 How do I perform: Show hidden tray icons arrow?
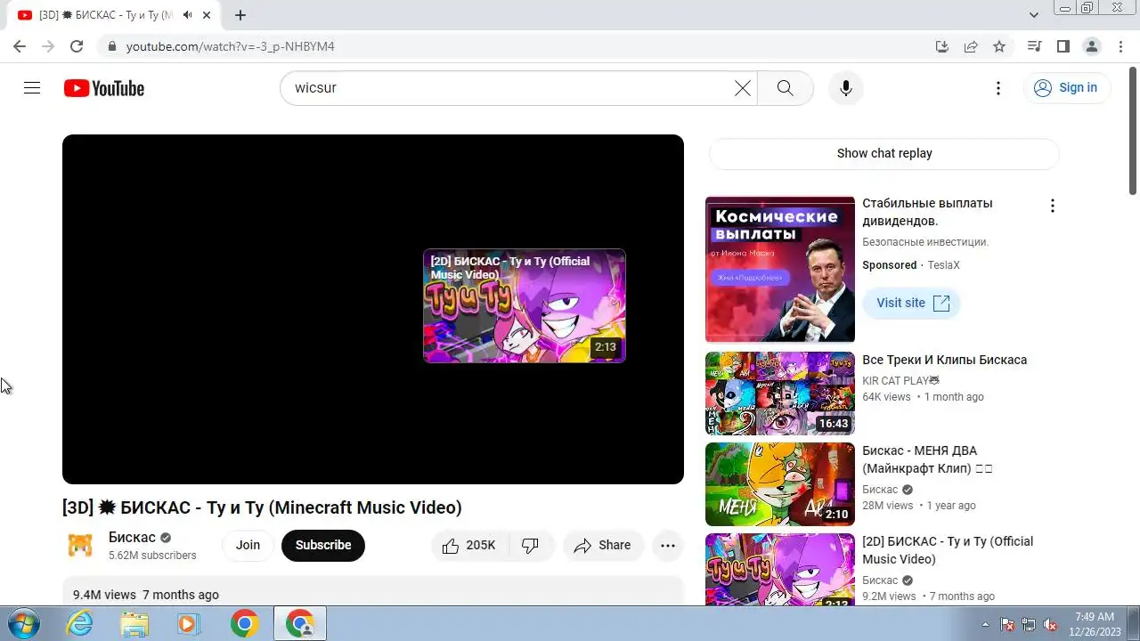point(985,624)
